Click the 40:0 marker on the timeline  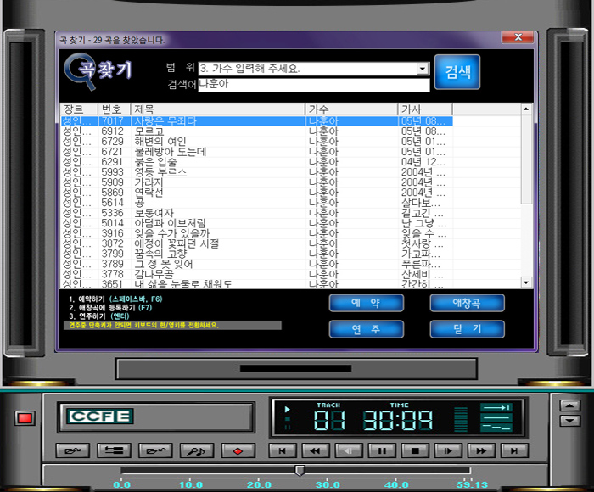pos(396,485)
